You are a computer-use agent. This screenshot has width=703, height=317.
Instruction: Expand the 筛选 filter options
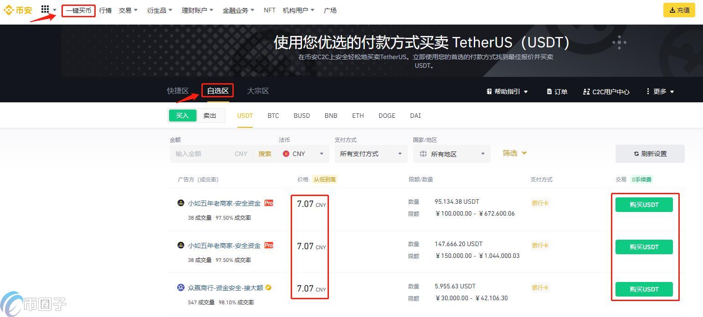pos(514,153)
